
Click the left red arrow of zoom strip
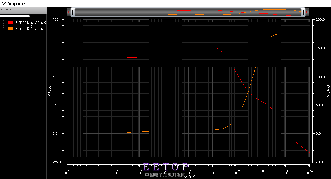(x=68, y=12)
